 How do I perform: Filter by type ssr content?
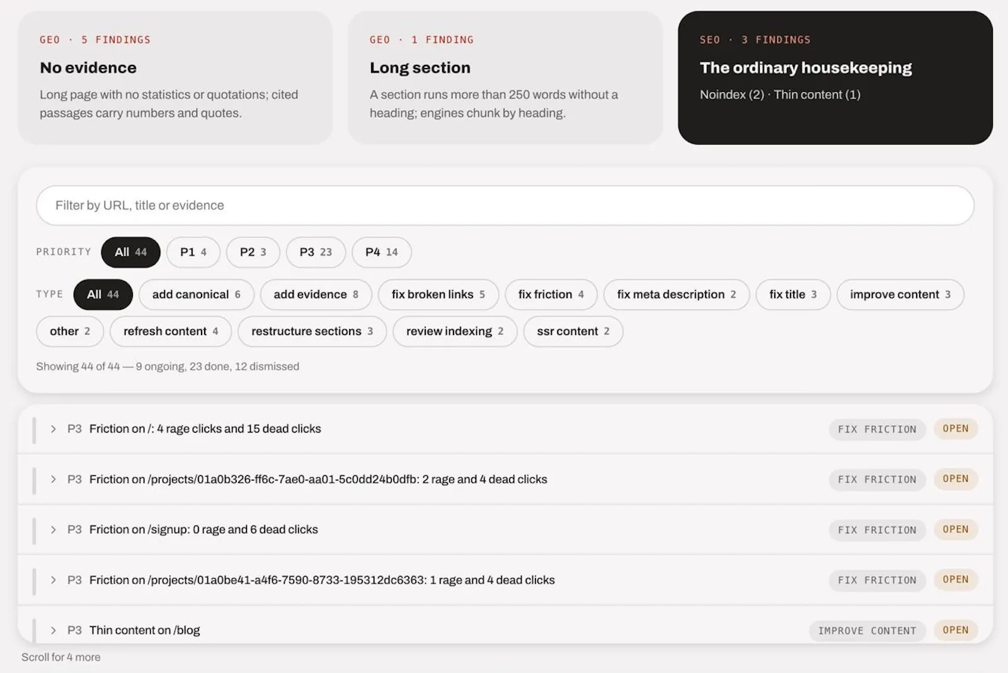pos(573,331)
